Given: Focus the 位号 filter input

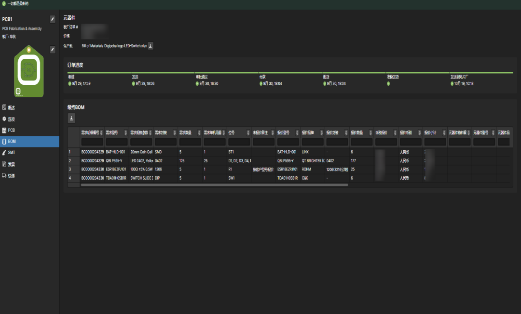Looking at the screenshot, I should pyautogui.click(x=239, y=142).
